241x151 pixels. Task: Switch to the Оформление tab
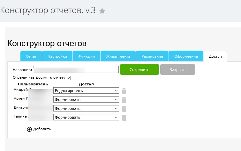point(186,56)
